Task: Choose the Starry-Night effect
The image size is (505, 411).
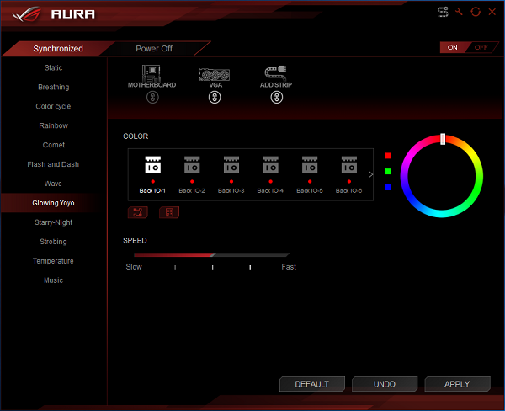Action: coord(54,222)
